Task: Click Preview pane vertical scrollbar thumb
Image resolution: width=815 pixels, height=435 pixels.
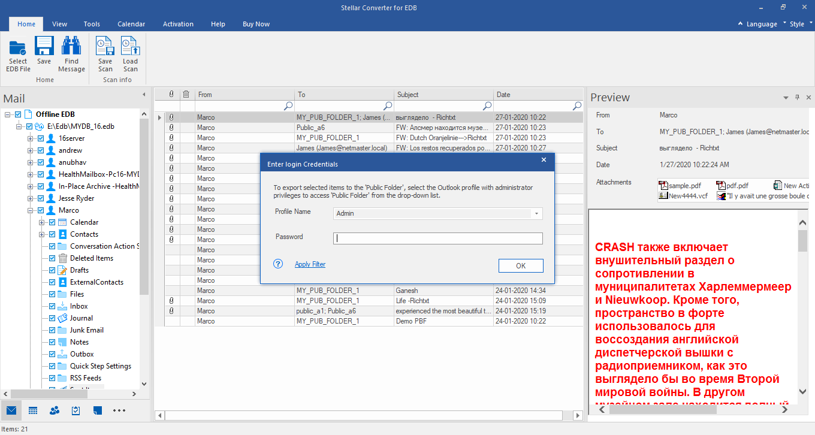Action: tap(803, 240)
